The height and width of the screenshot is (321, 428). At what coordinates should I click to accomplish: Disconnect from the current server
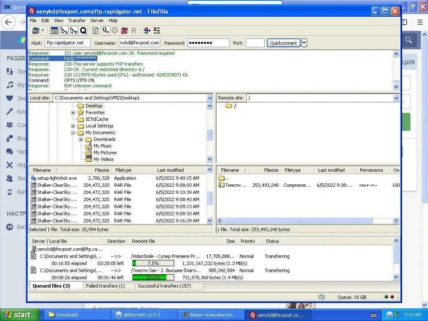pos(125,31)
